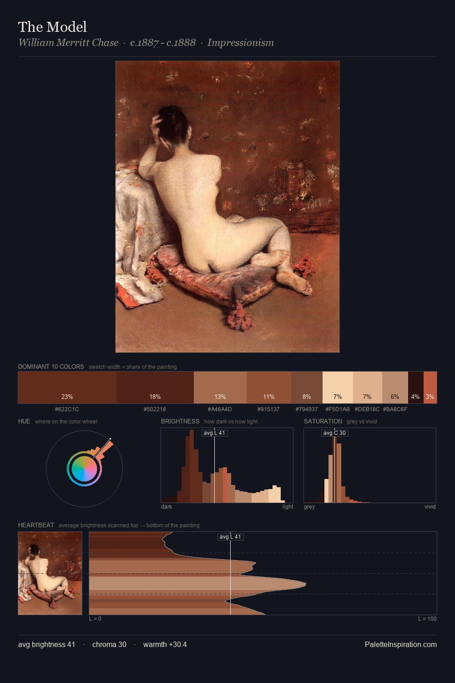Click hex code '#A46A4D' label
The height and width of the screenshot is (683, 455).
220,409
